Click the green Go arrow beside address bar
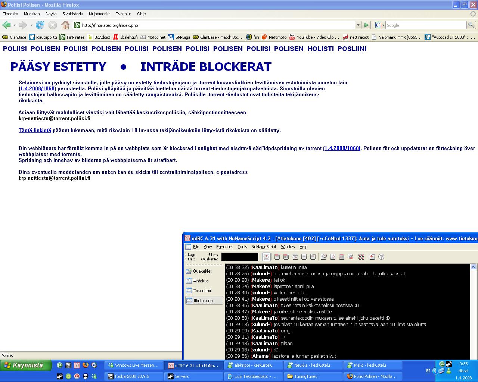Screen dimensions: 478x382 click(366, 25)
